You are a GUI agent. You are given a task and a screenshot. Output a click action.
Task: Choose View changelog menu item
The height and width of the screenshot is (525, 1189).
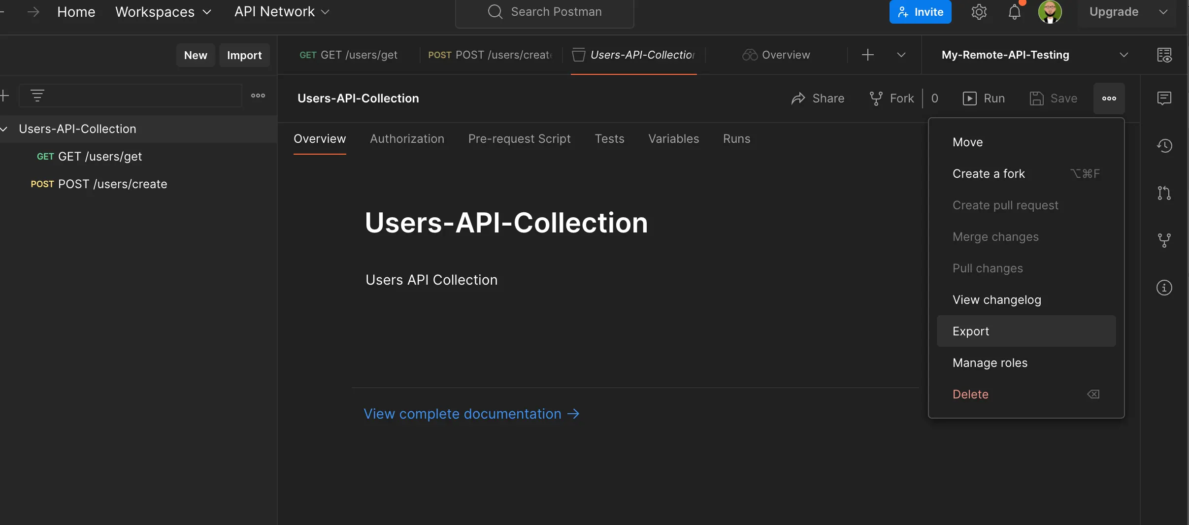(x=1026, y=299)
